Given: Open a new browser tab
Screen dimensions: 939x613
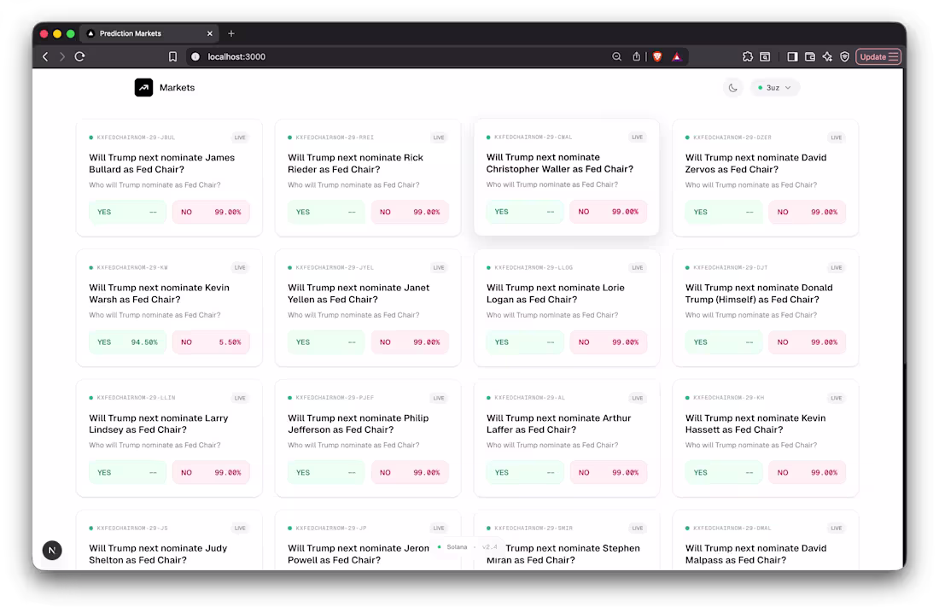Looking at the screenshot, I should [231, 33].
